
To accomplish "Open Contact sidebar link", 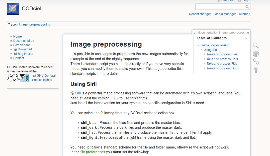I will 19,58.
